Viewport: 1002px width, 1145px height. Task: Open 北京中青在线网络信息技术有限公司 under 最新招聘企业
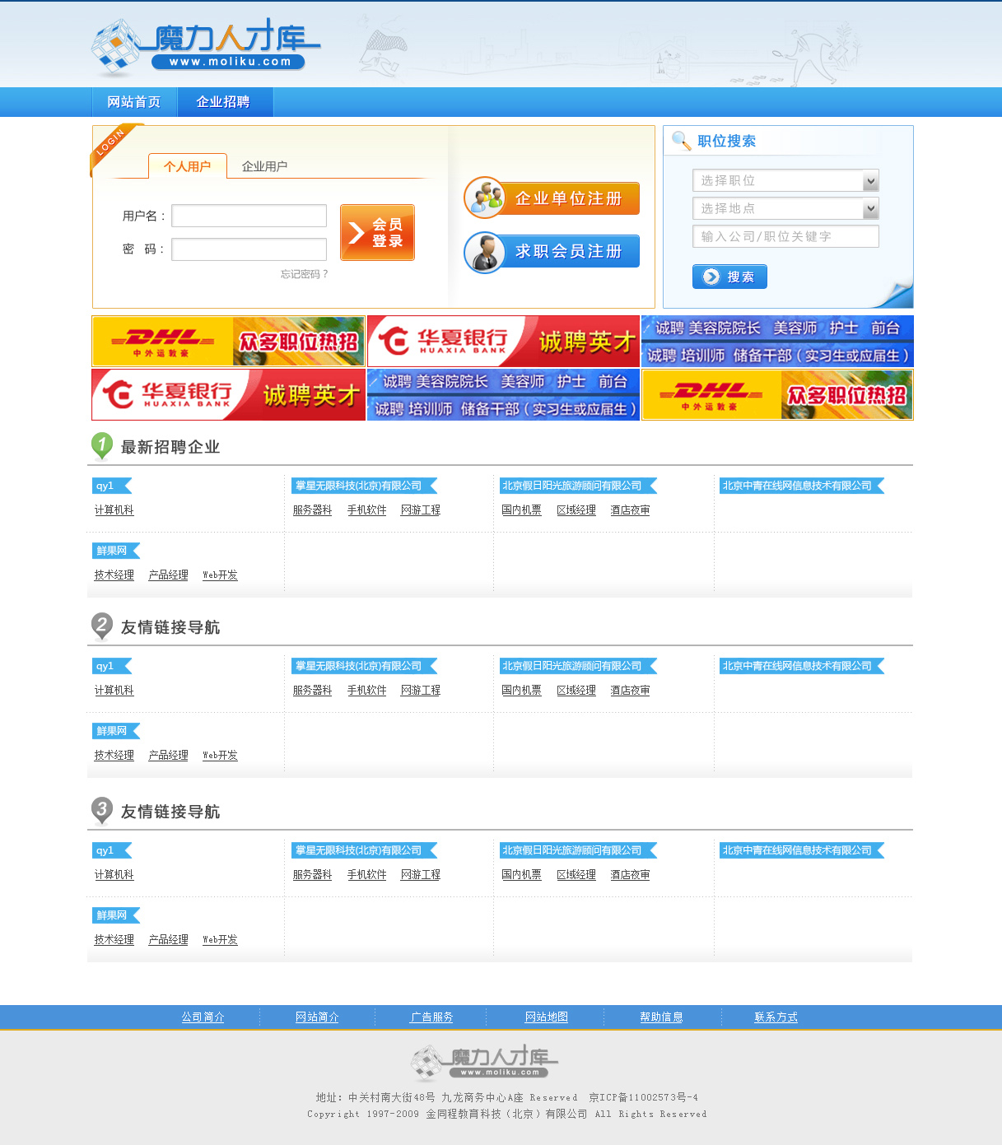pos(802,486)
